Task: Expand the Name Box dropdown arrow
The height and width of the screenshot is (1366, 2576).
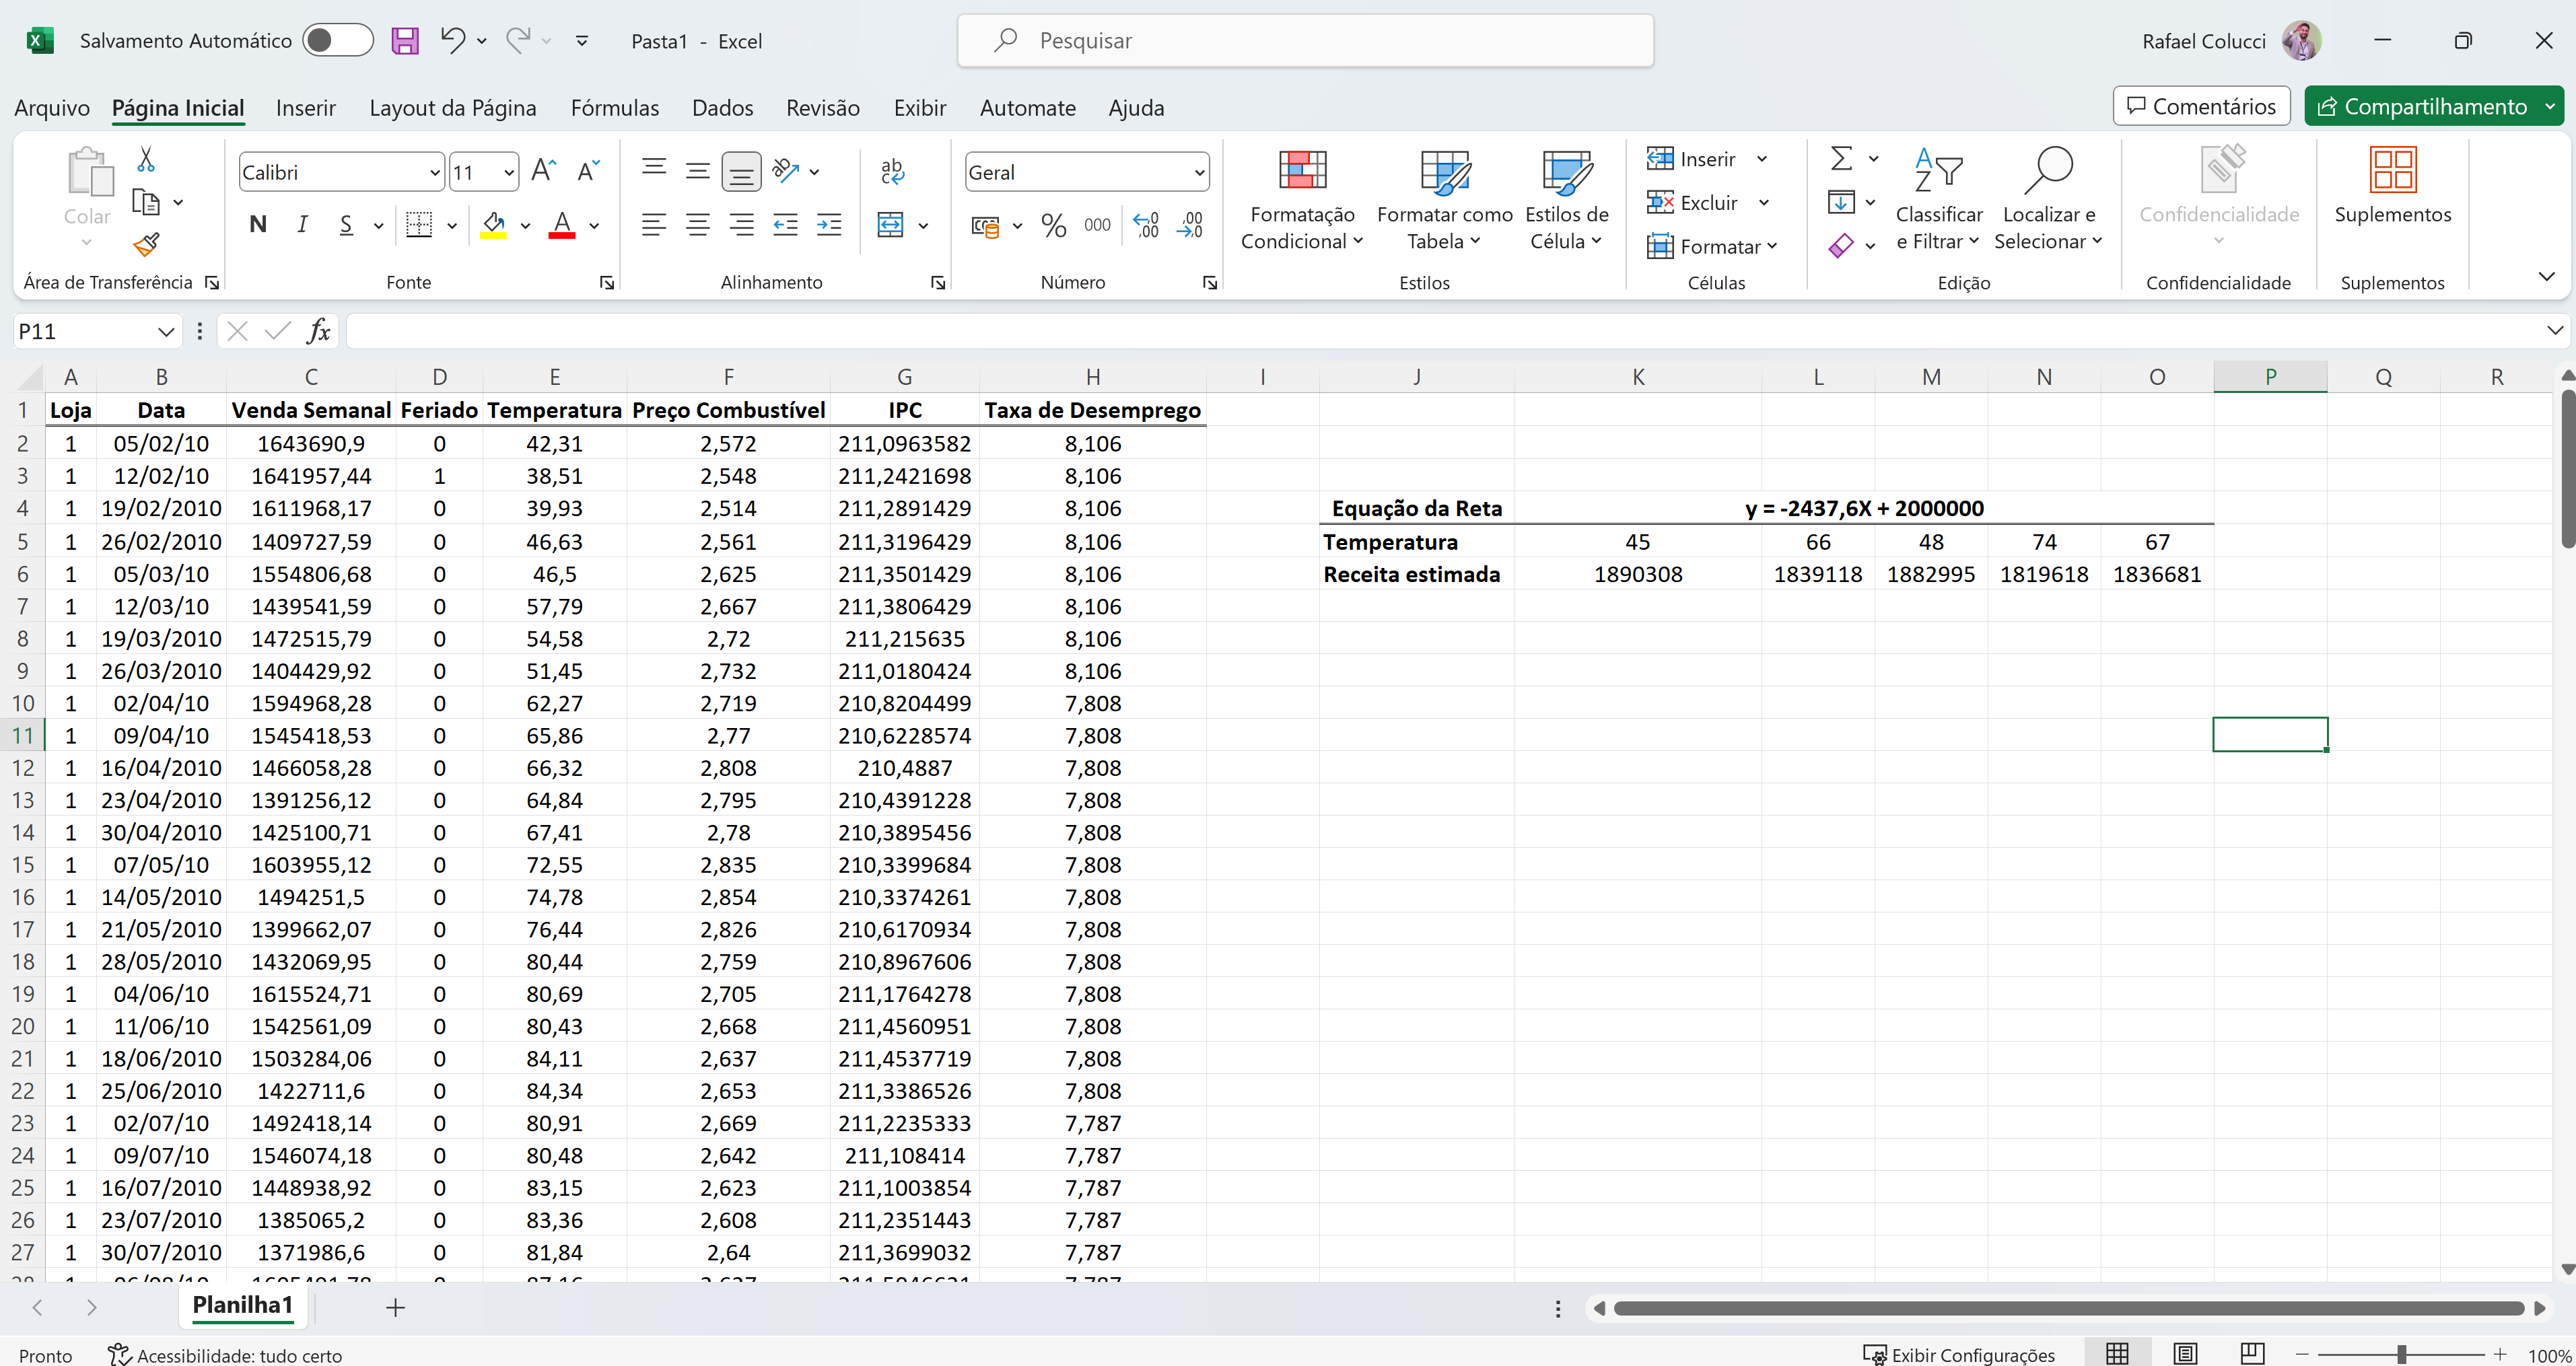Action: pyautogui.click(x=165, y=331)
